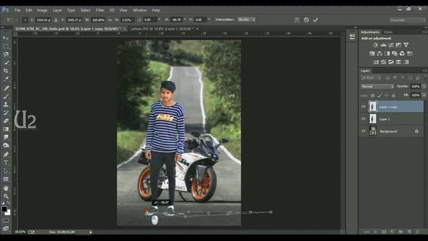Screen dimensions: 428x241
Task: Open layer filter Kind dropdown
Action: pos(371,78)
